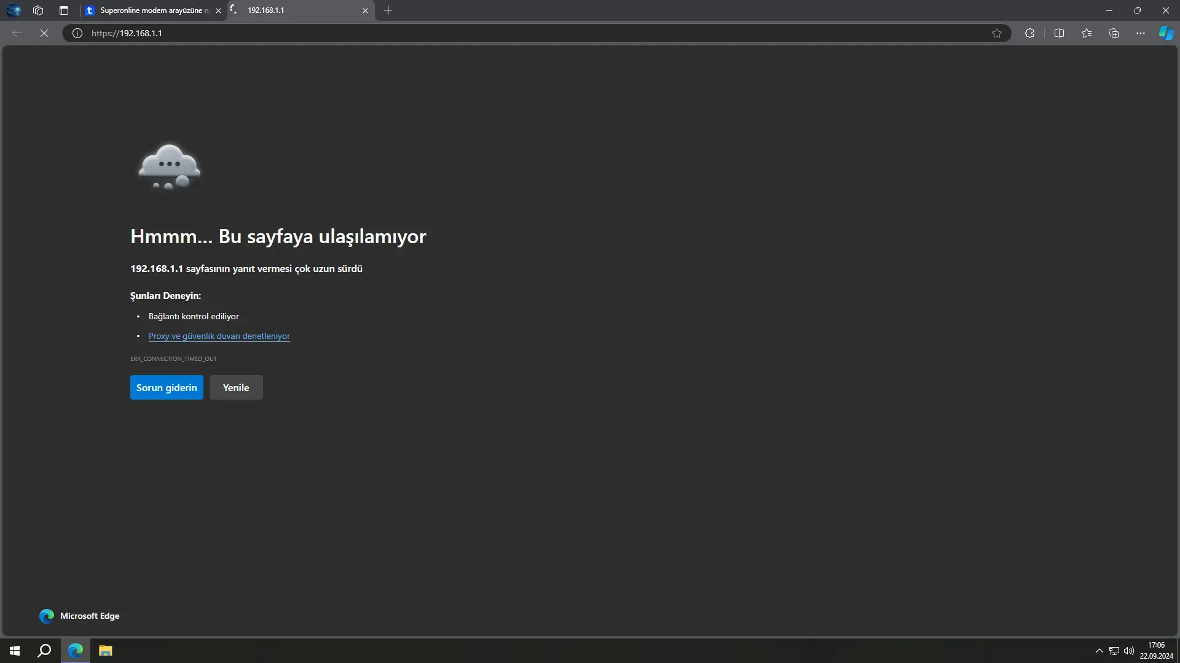The image size is (1180, 663).
Task: Click the Proxy ve güvenlik duvarı denetleniyor link
Action: [219, 336]
